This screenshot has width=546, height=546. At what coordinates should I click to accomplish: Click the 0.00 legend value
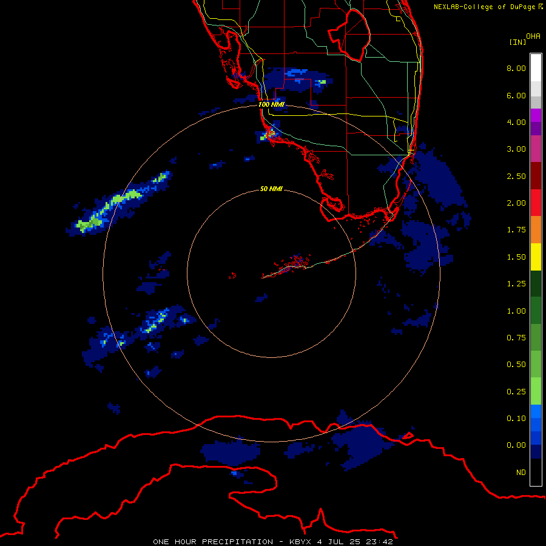pos(516,445)
